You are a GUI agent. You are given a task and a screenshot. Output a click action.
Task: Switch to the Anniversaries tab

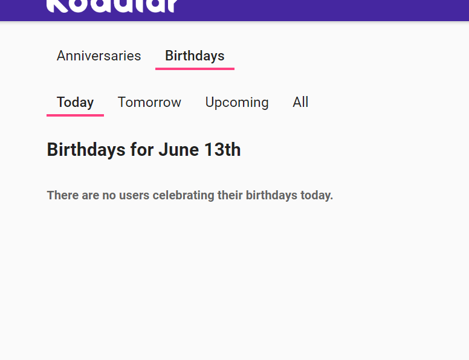click(x=99, y=56)
